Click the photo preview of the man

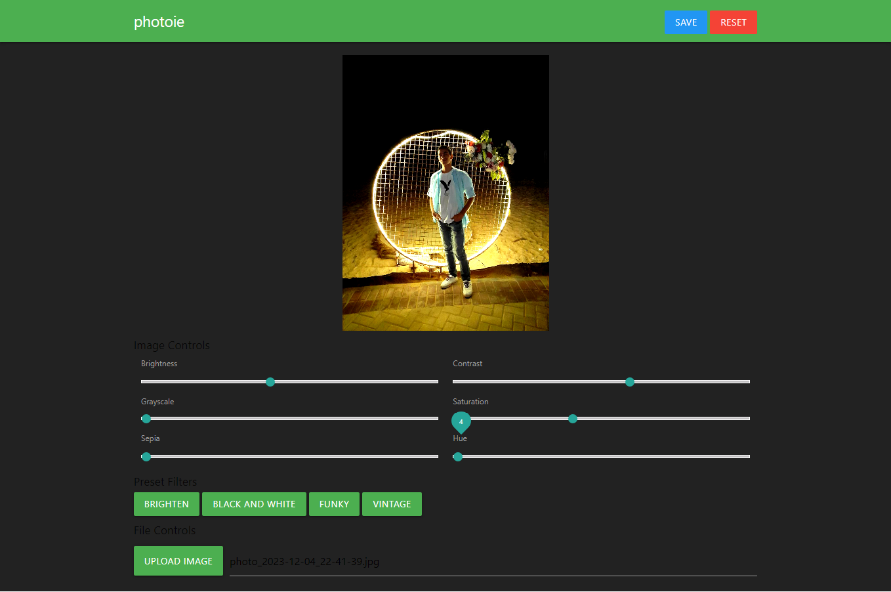pos(445,192)
